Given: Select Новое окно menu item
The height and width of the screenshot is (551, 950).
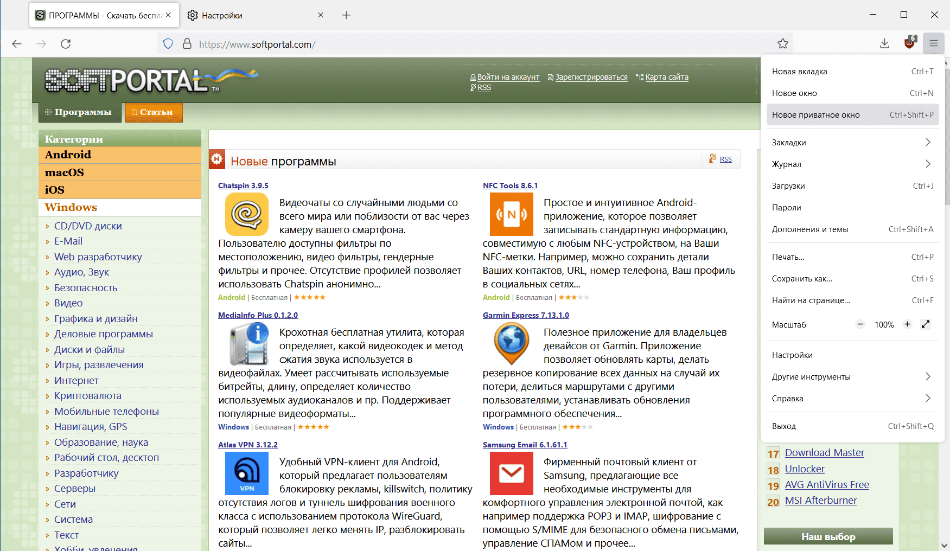Looking at the screenshot, I should (x=852, y=93).
